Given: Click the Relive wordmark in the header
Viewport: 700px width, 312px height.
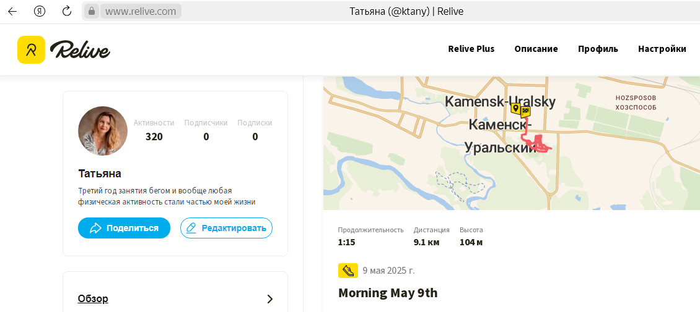Looking at the screenshot, I should 80,50.
